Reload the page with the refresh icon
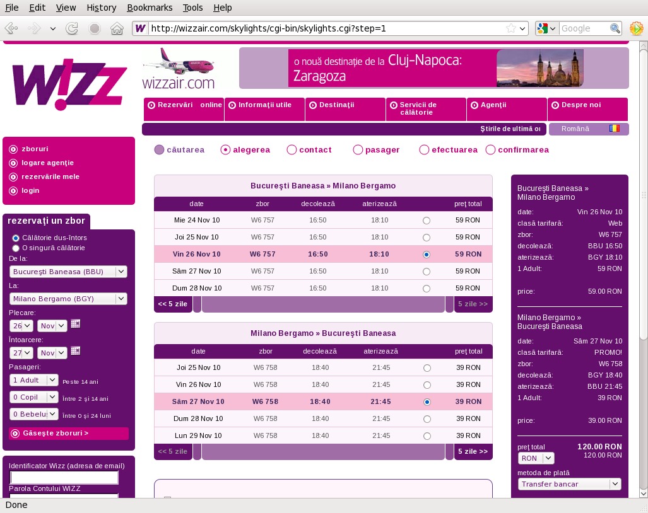Screen dimensions: 648x513 (72, 28)
